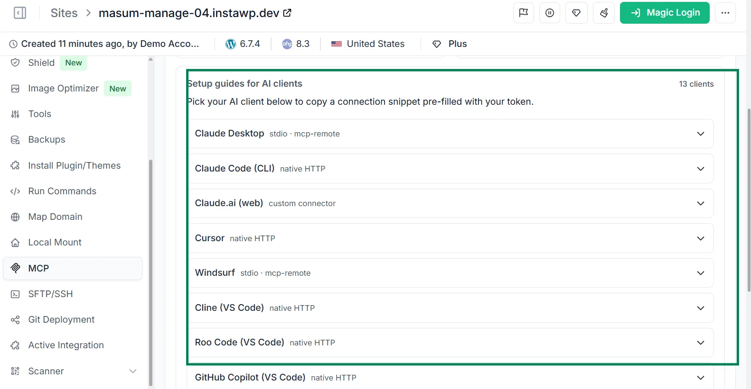Expand the Claude.ai (web) guide
751x389 pixels.
[x=451, y=203]
